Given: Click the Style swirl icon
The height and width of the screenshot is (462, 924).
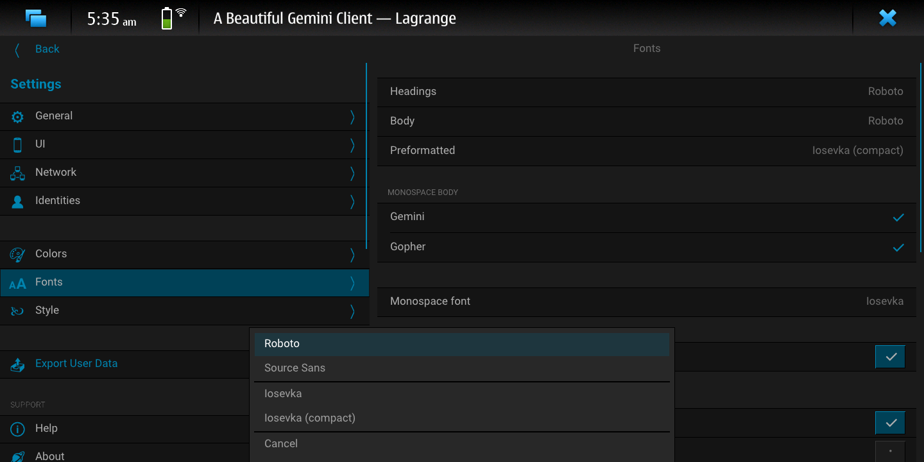Looking at the screenshot, I should click(x=18, y=311).
